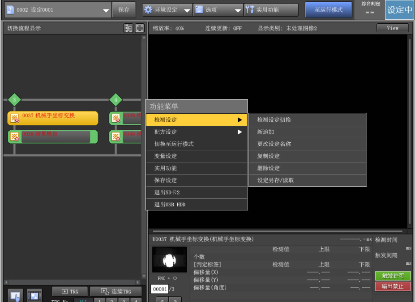
Task: Click flow panel horizontal scrollbar
Action: click(x=72, y=282)
